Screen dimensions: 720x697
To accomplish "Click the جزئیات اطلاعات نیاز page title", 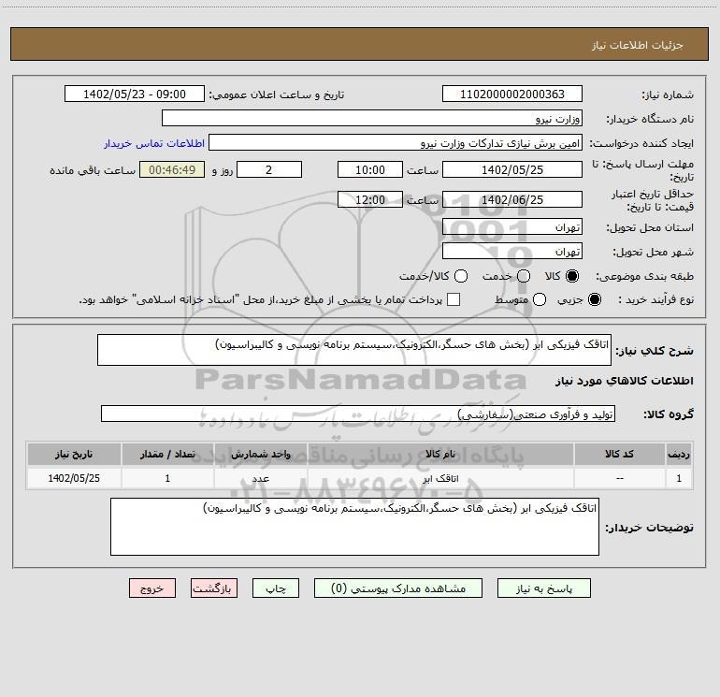I will pyautogui.click(x=638, y=45).
